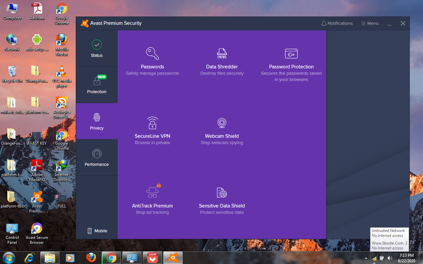Close the Avast Premium Security window
The width and height of the screenshot is (423, 264).
tap(403, 23)
